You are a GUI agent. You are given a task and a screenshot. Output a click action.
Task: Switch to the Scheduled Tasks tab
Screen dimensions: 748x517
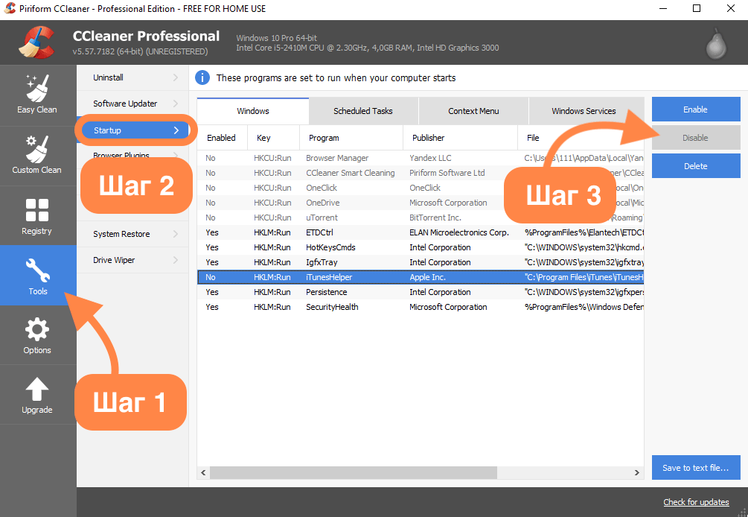click(x=363, y=111)
